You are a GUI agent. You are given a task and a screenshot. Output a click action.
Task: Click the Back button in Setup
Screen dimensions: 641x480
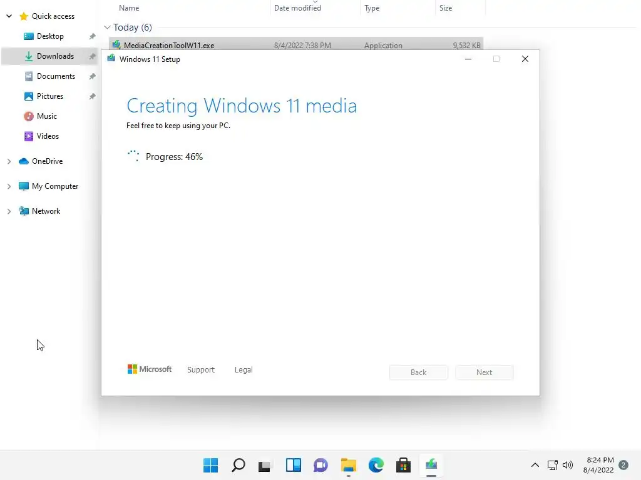419,372
